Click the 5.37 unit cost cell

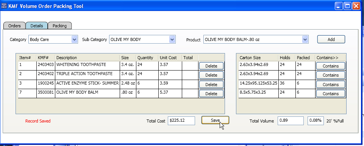(x=170, y=94)
